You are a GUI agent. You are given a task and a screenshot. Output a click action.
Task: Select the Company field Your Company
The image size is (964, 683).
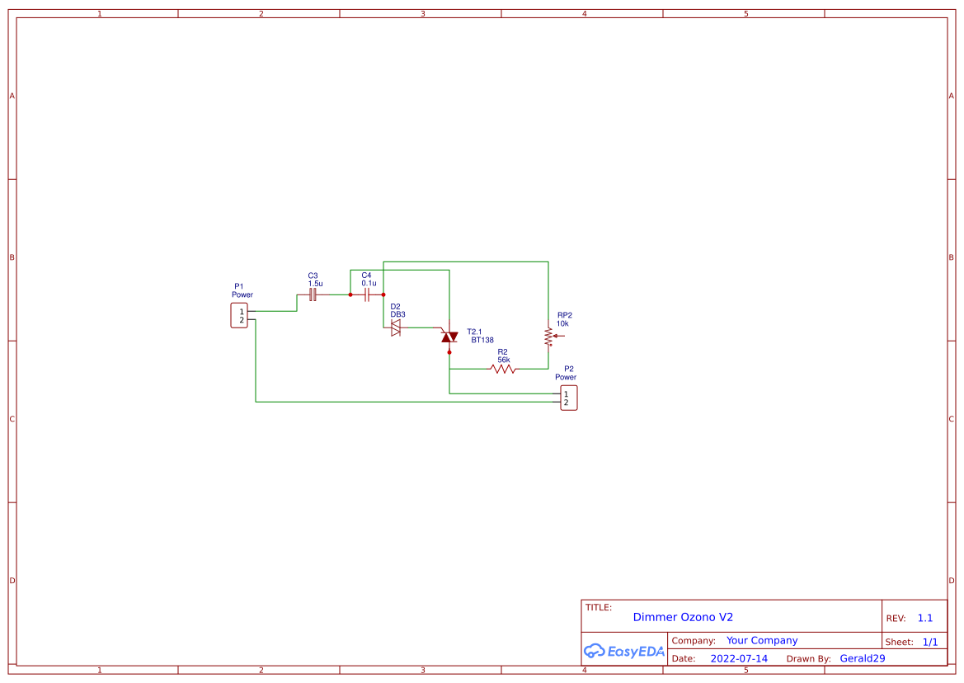(x=762, y=640)
